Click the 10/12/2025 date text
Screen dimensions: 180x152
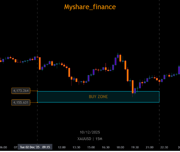tap(90, 132)
